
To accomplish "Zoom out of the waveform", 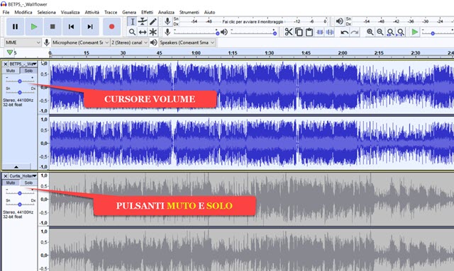I will (380, 32).
